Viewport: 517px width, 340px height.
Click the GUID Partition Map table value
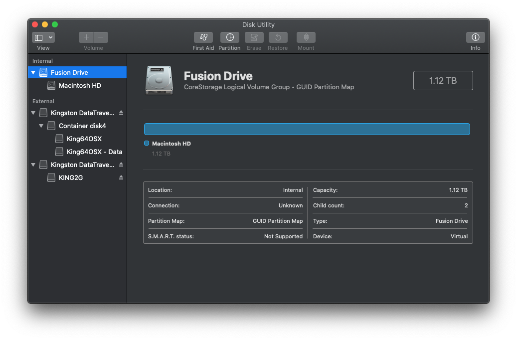(x=278, y=221)
